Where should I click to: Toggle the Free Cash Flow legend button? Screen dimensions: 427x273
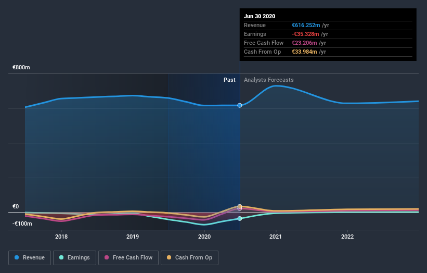pos(128,258)
